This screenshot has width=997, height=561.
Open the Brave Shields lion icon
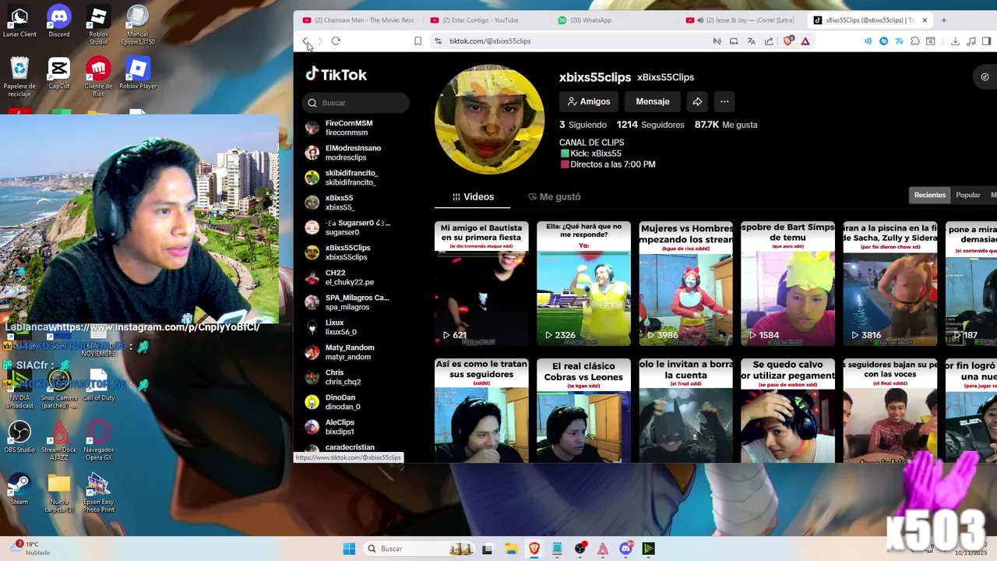click(x=790, y=41)
